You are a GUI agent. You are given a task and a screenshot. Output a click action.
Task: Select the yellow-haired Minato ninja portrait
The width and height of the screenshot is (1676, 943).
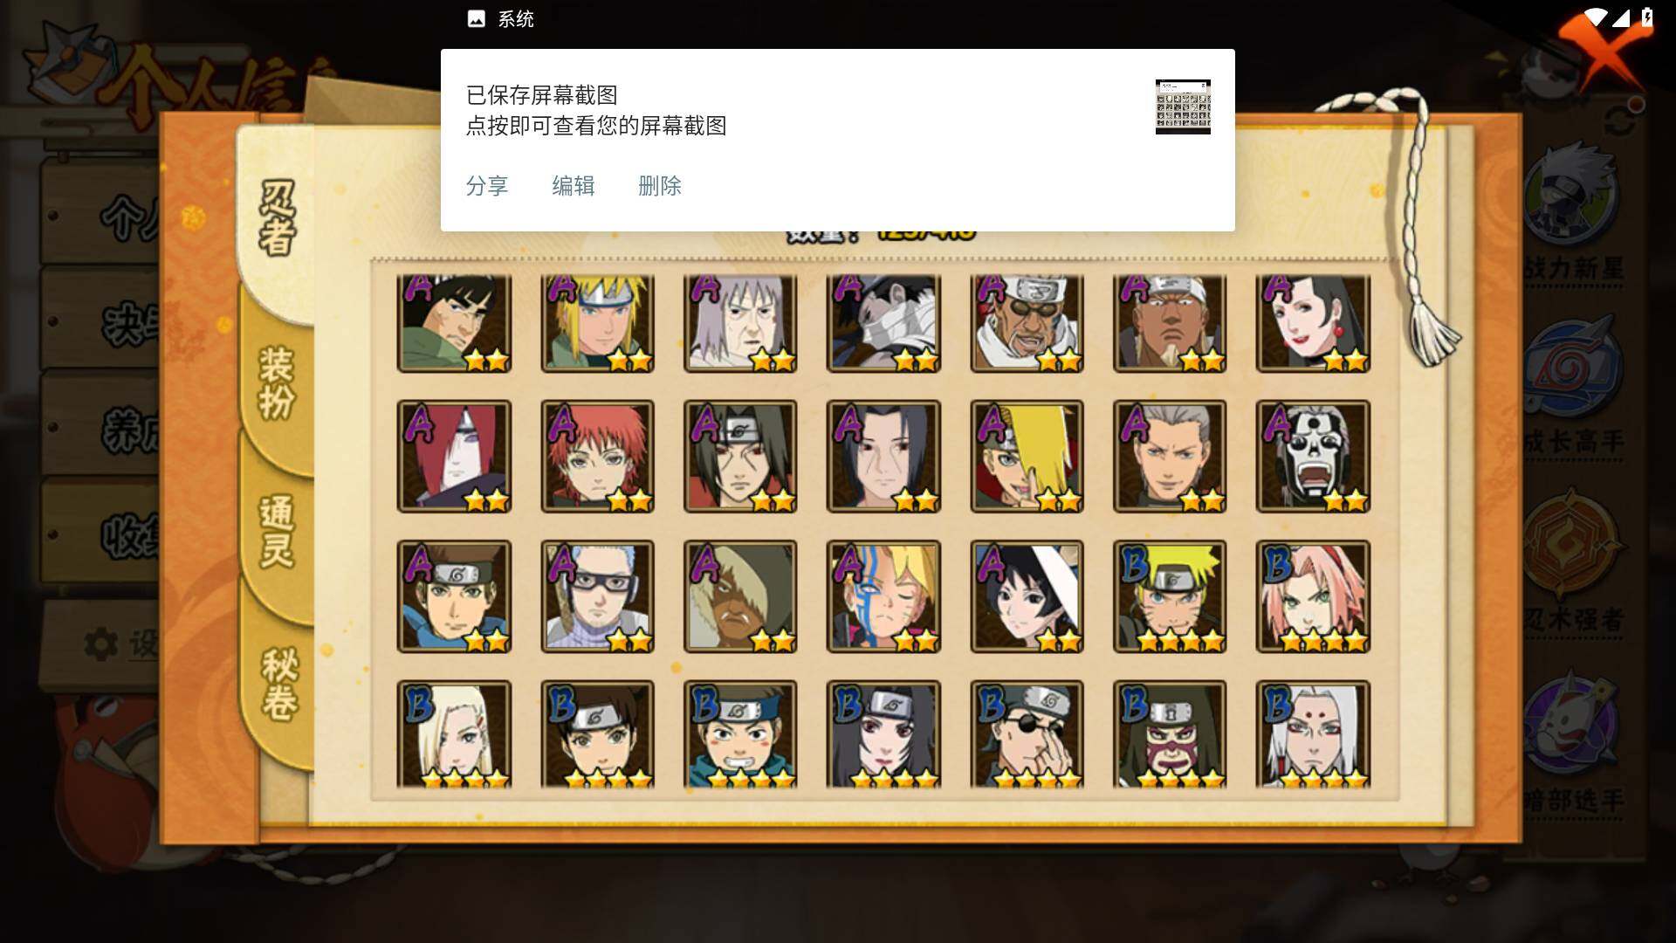tap(597, 323)
